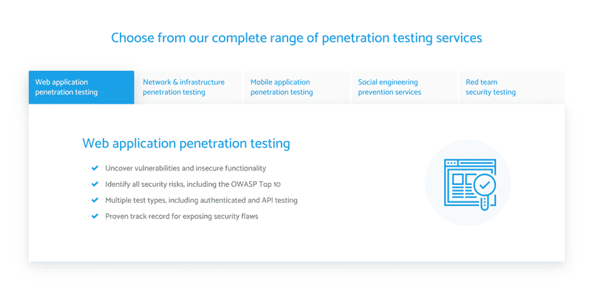Click the checkmark beside "Proven track record"

coord(95,216)
